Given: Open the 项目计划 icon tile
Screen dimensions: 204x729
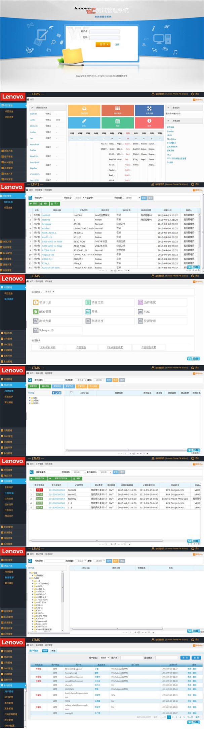Looking at the screenshot, I should (x=57, y=302).
